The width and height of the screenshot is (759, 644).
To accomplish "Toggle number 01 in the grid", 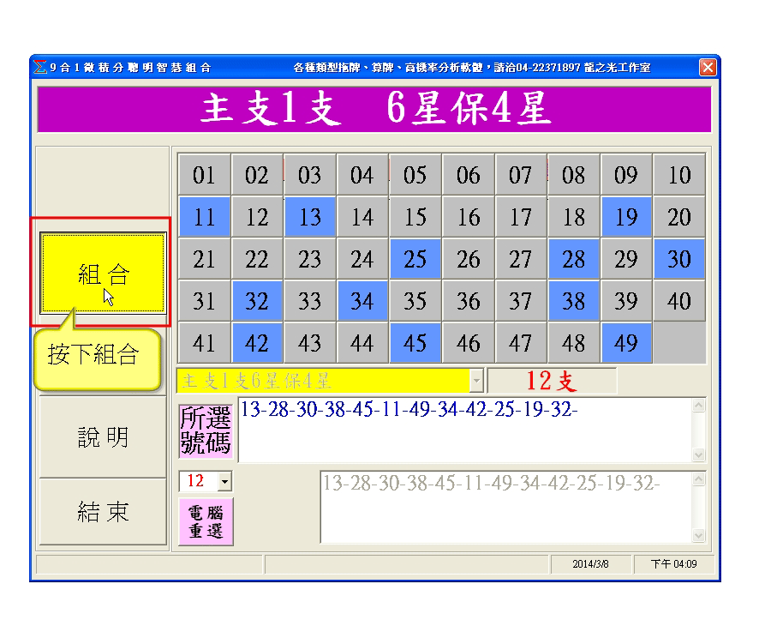I will point(204,175).
